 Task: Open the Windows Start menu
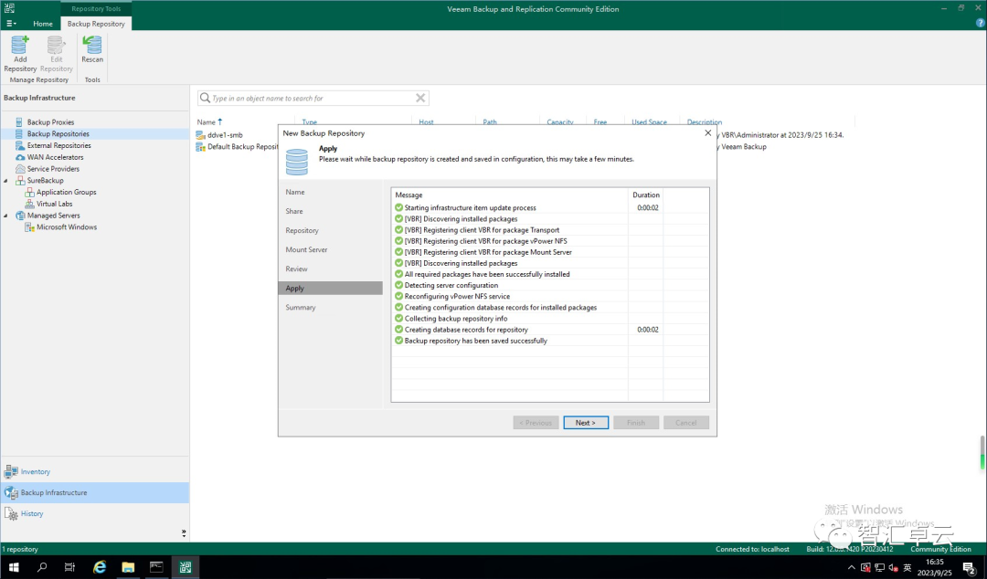pyautogui.click(x=13, y=567)
